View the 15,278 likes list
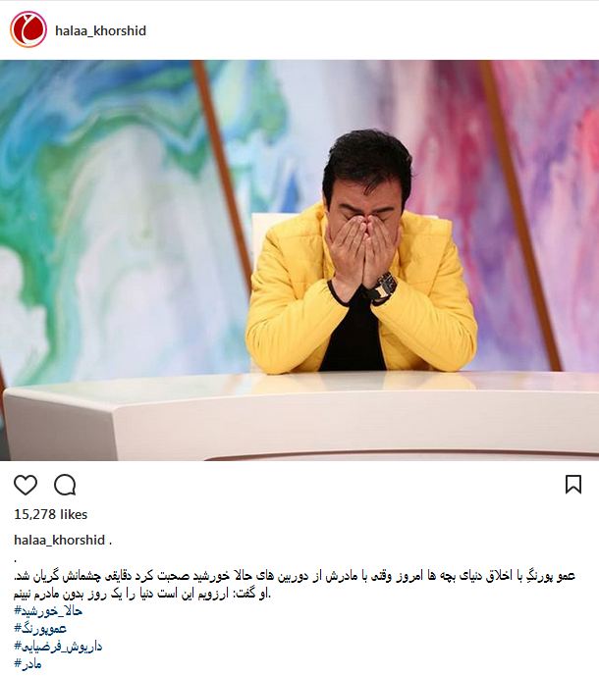This screenshot has height=676, width=599. click(50, 514)
